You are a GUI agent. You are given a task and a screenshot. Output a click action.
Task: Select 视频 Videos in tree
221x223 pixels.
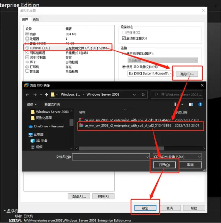point(37,147)
